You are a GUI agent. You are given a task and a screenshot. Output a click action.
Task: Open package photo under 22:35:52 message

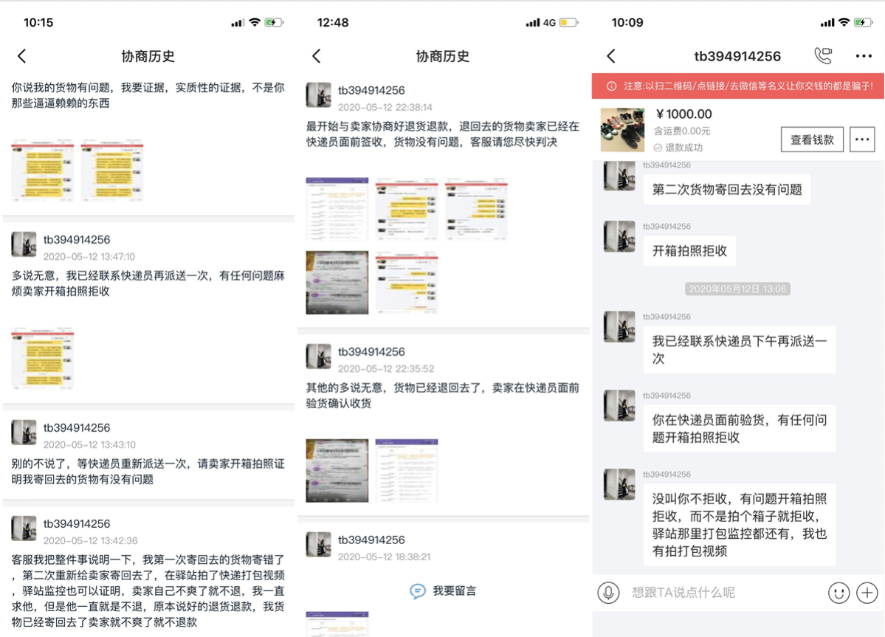coord(337,471)
